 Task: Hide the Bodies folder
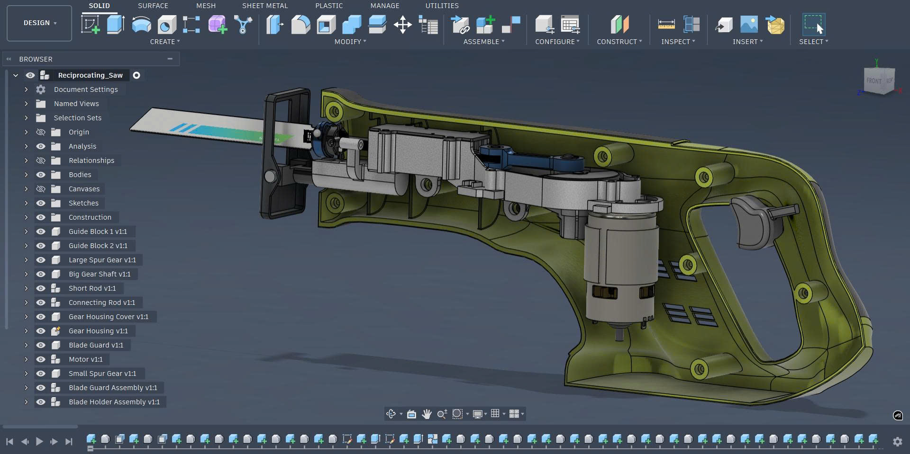point(41,175)
